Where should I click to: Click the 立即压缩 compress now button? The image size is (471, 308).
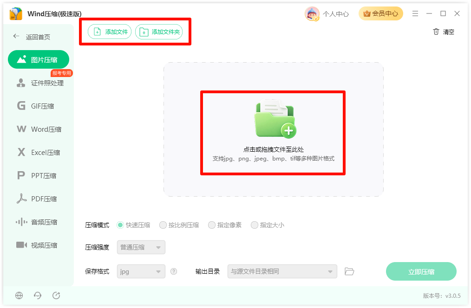[x=421, y=271]
